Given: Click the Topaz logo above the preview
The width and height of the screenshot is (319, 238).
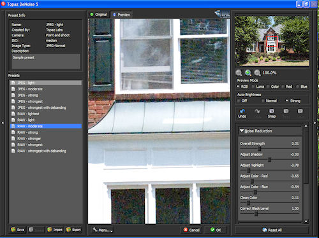Looking at the screenshot, I should (x=222, y=14).
